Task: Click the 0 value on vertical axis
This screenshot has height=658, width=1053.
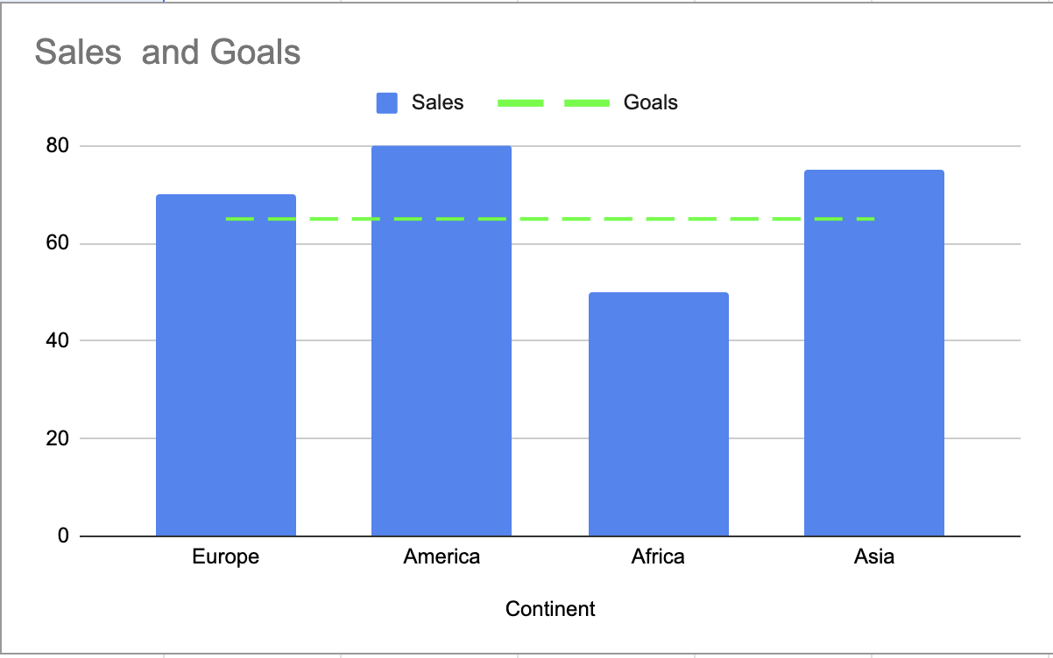Action: [x=63, y=535]
